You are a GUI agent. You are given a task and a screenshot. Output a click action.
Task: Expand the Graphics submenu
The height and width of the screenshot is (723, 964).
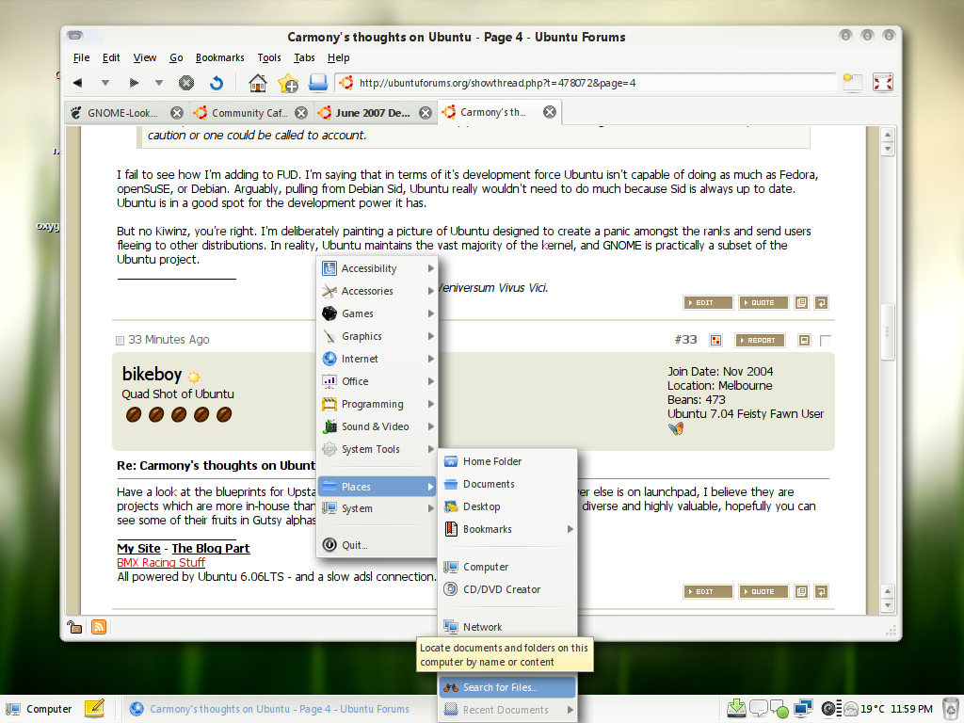[377, 336]
